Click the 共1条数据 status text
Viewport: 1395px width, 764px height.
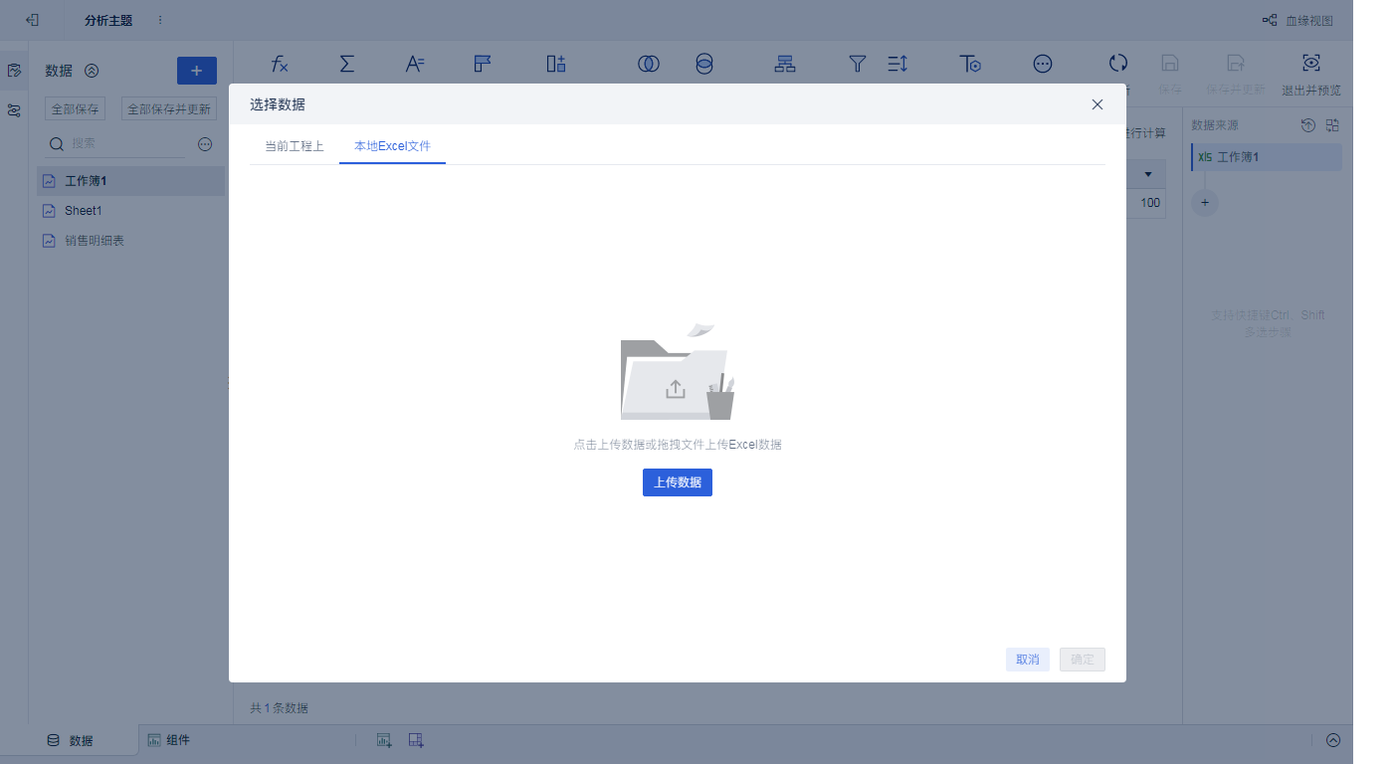279,708
